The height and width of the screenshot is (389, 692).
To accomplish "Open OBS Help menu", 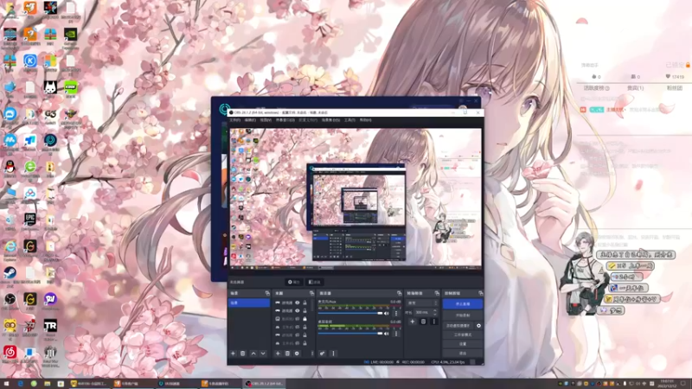I will coord(365,120).
